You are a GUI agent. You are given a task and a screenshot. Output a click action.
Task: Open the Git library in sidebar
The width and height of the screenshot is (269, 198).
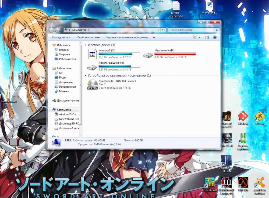tap(61, 73)
